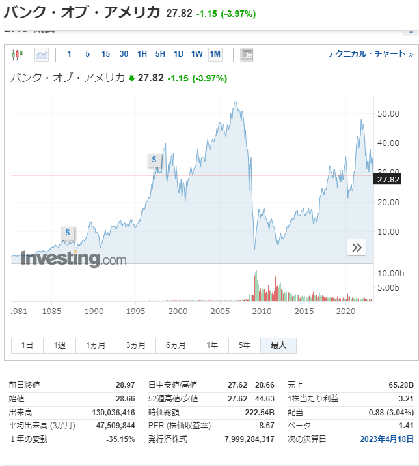Select the 1週 range tab
Image resolution: width=419 pixels, height=466 pixels.
pos(59,345)
